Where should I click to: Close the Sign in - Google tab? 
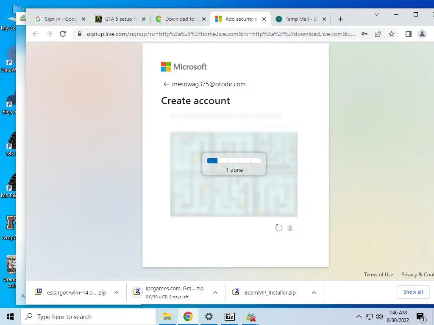click(x=83, y=19)
